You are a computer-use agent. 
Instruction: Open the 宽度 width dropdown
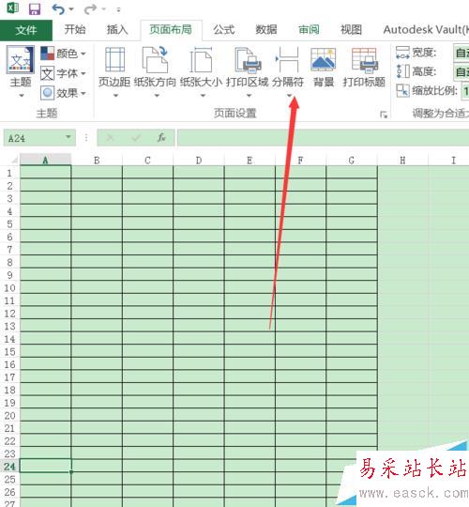click(x=461, y=53)
